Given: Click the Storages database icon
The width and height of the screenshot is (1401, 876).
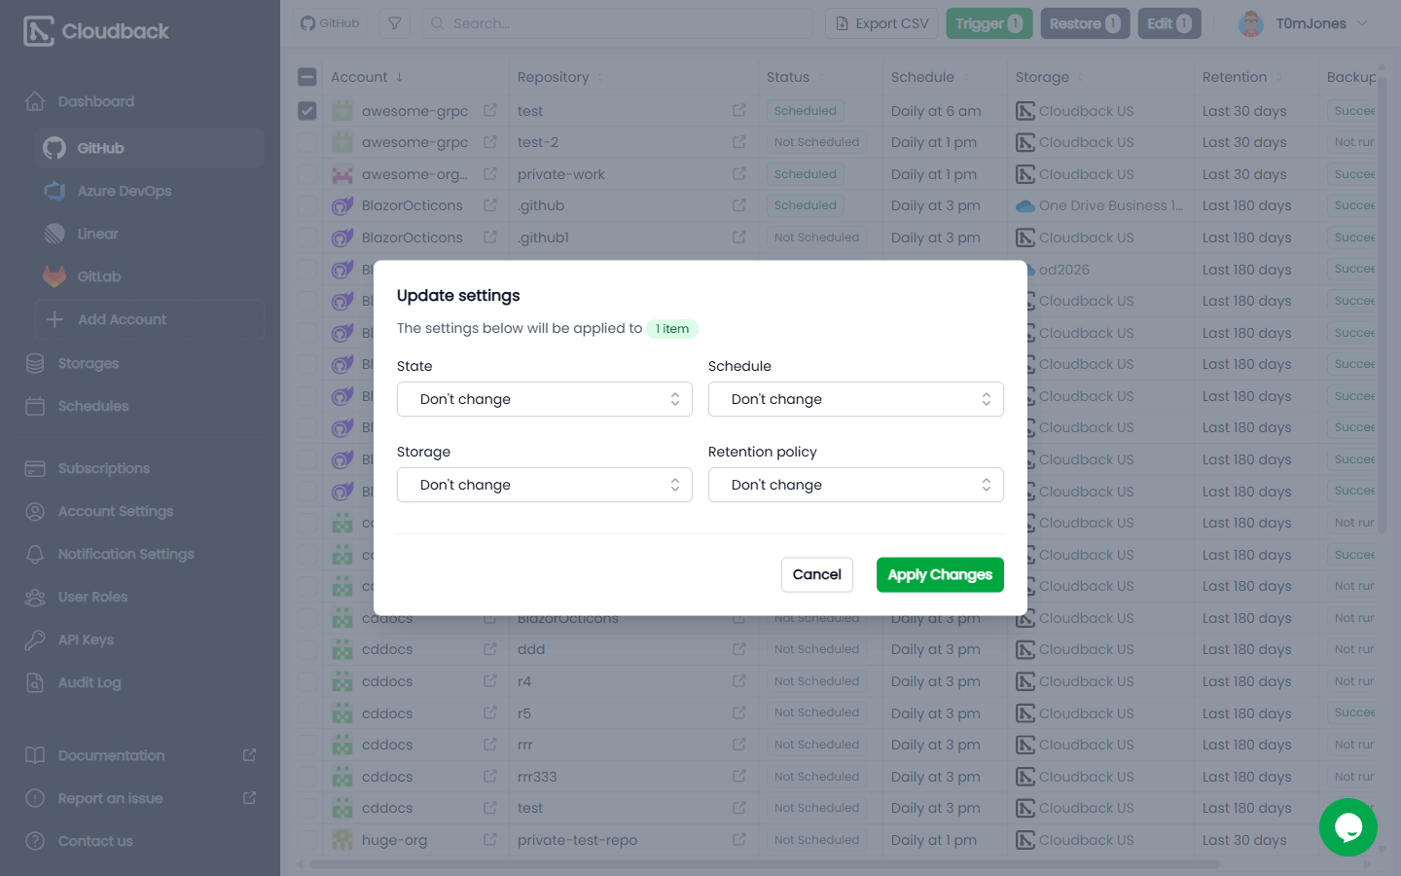Looking at the screenshot, I should click(35, 363).
